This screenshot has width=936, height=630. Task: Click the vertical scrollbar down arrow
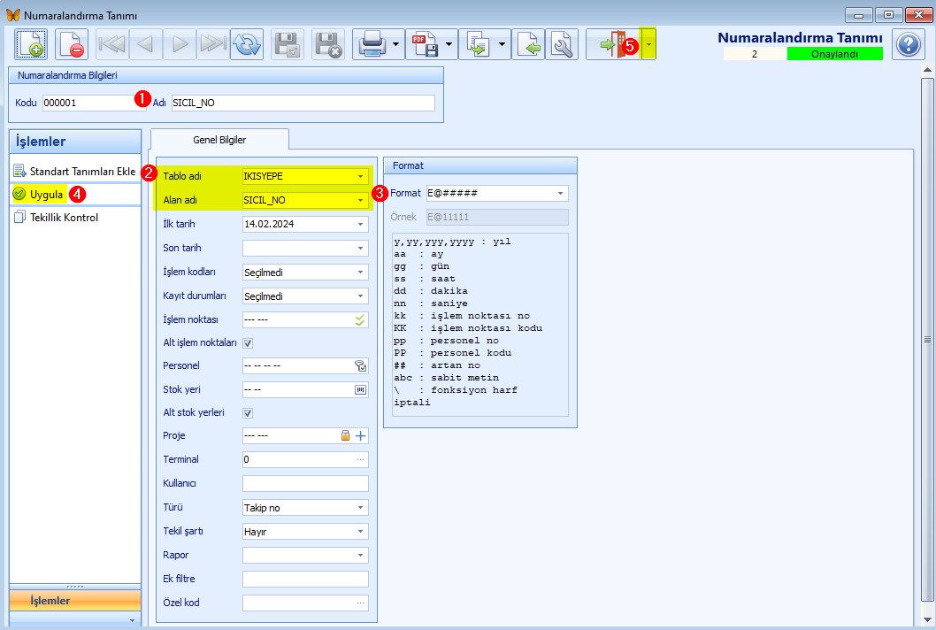coord(927,620)
